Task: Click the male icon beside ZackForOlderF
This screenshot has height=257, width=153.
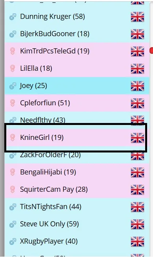Action: coord(13,155)
